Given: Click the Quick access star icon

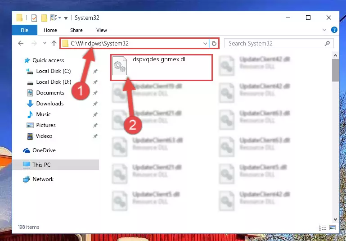Looking at the screenshot, I should (x=27, y=60).
